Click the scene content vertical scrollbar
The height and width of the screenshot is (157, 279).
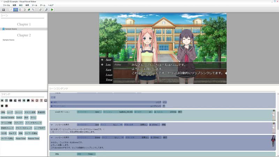(x=278, y=120)
